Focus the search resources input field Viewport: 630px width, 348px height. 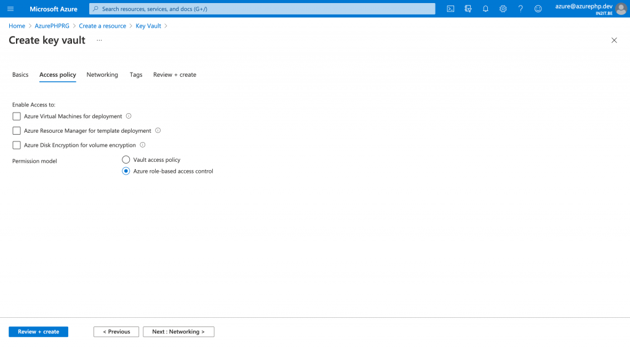pos(262,9)
